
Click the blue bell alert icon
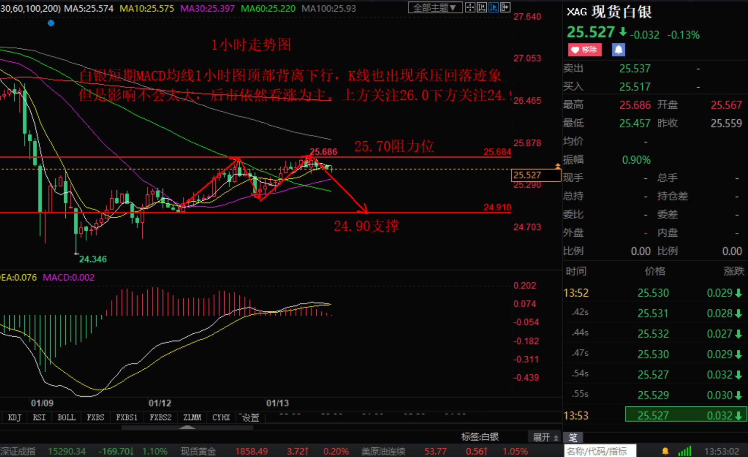pos(618,50)
